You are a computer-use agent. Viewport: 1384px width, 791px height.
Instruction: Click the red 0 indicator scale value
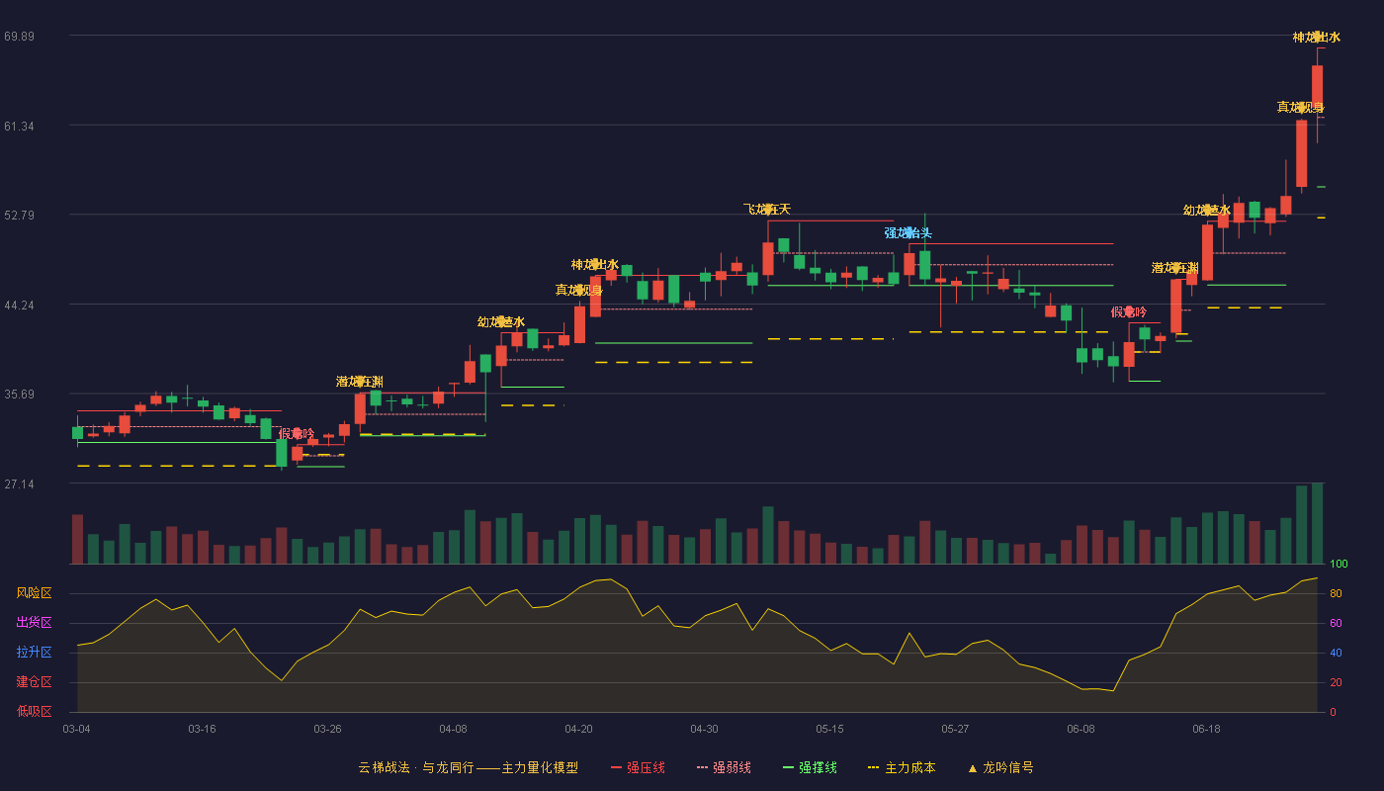[1333, 712]
